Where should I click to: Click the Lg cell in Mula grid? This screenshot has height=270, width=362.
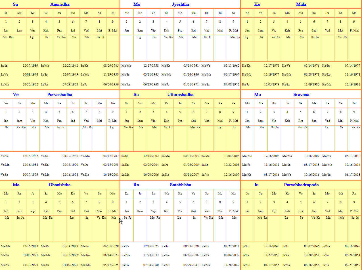(x=246, y=37)
